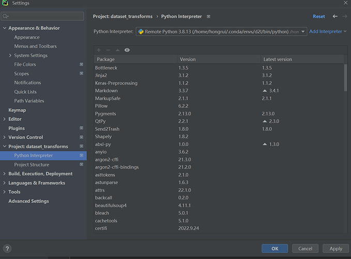The height and width of the screenshot is (259, 351).
Task: Click project icon next to Plugins
Action: click(82, 128)
